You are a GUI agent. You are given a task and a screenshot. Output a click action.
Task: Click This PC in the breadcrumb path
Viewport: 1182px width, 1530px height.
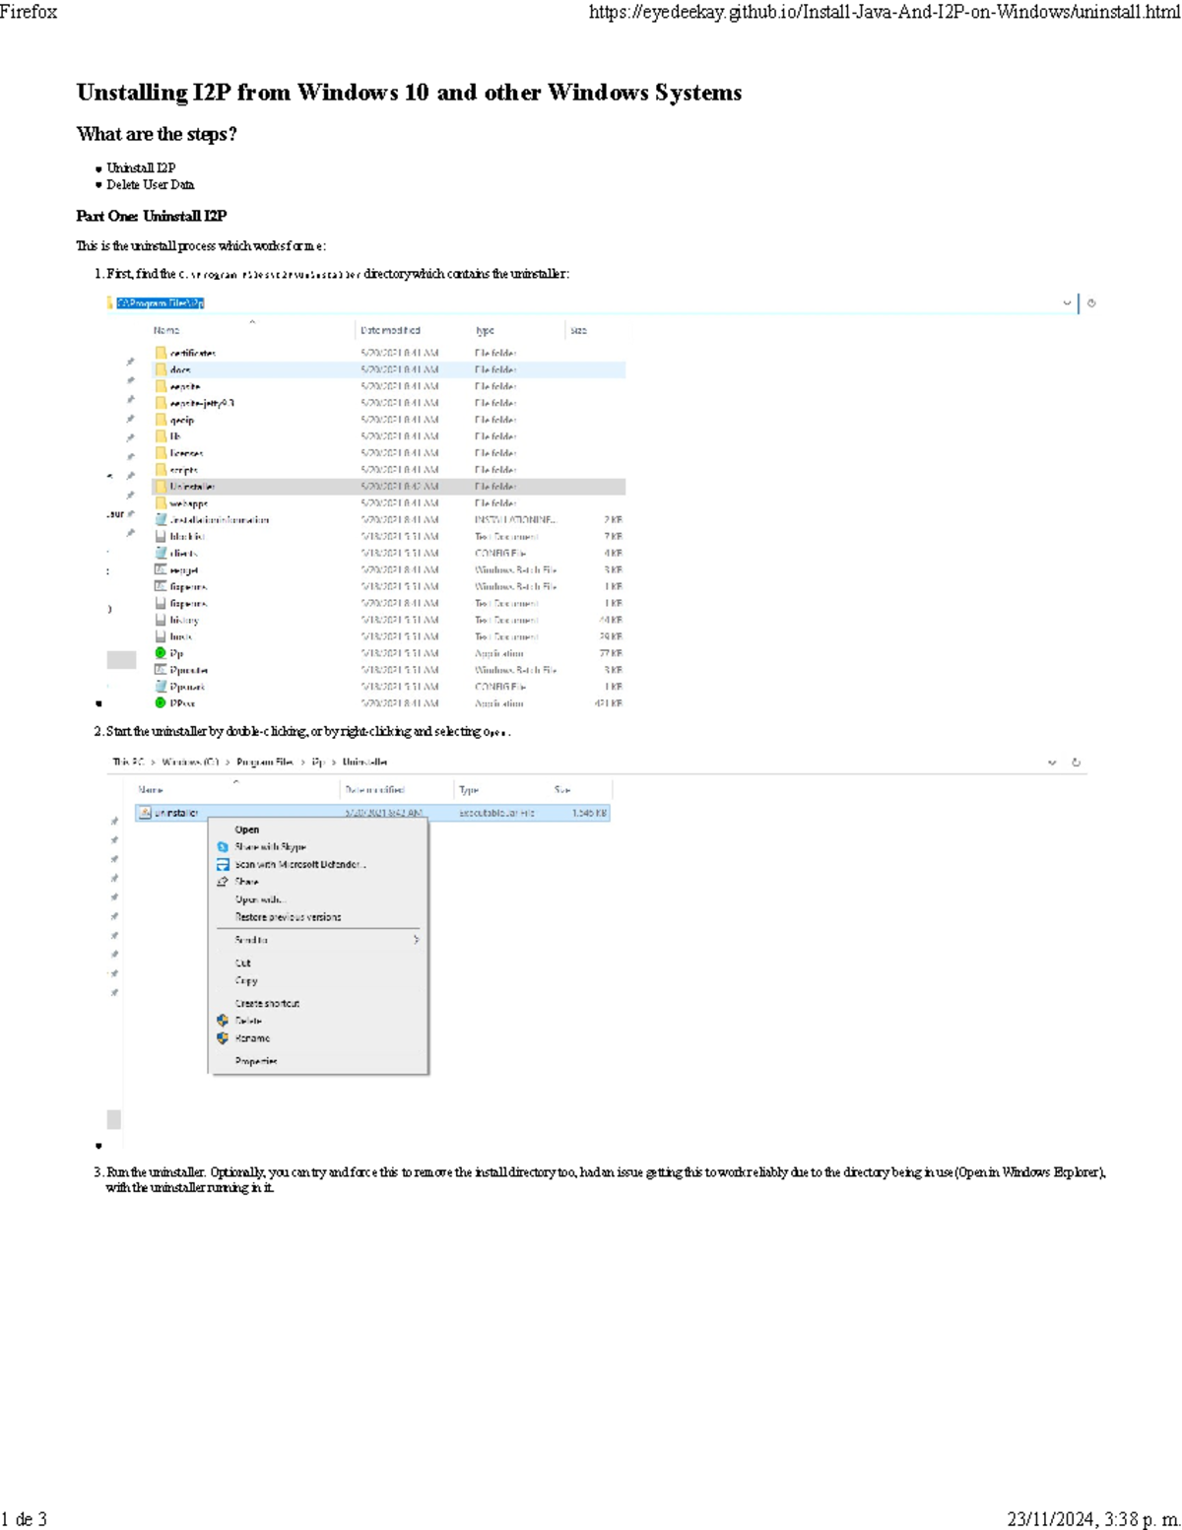click(128, 763)
